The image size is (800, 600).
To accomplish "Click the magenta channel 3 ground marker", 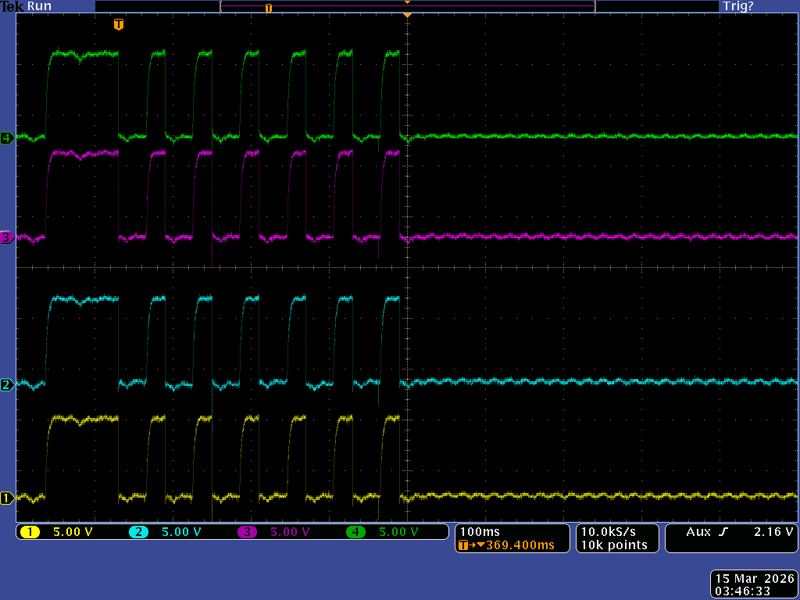I will (7, 237).
